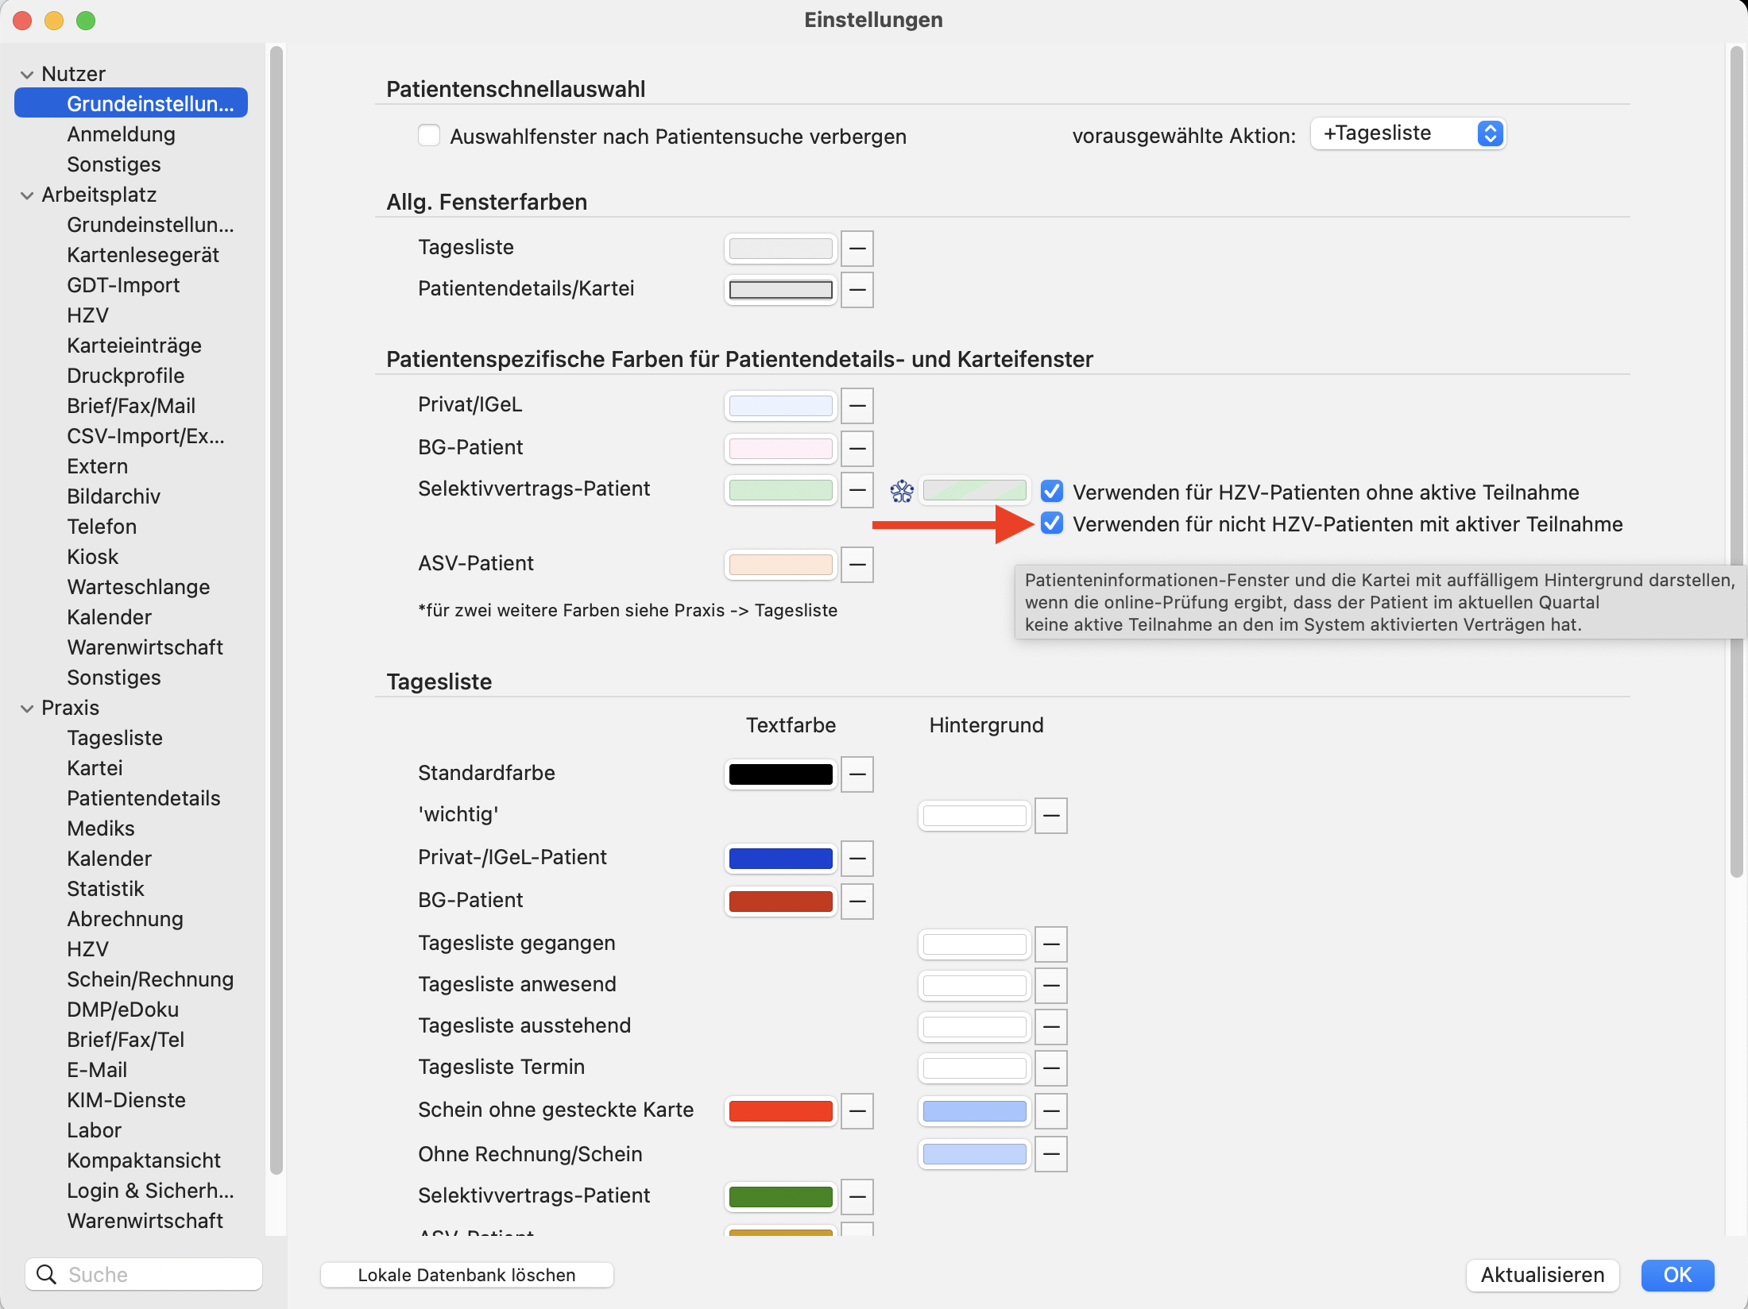1748x1309 pixels.
Task: Click the Aktualisieren button
Action: (1542, 1275)
